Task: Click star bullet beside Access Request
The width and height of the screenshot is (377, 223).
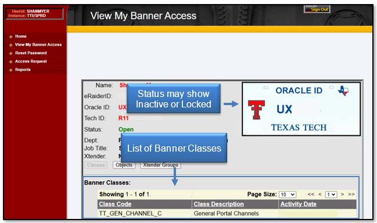Action: pos(10,62)
